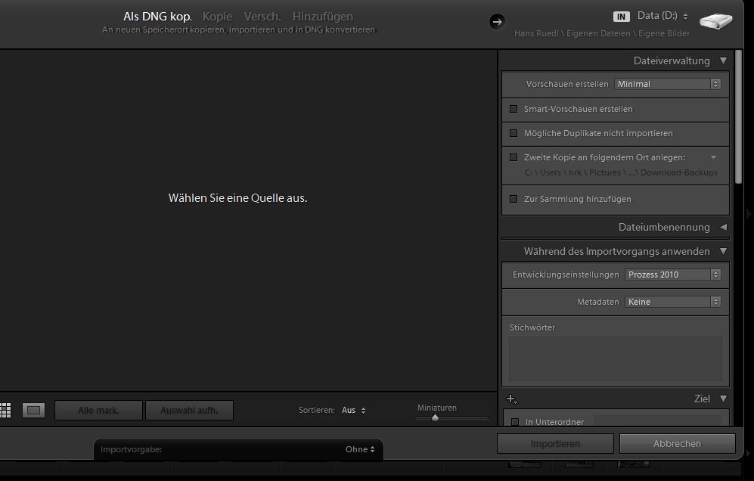Viewport: 754px width, 481px height.
Task: Select the grid view icon
Action: (6, 410)
